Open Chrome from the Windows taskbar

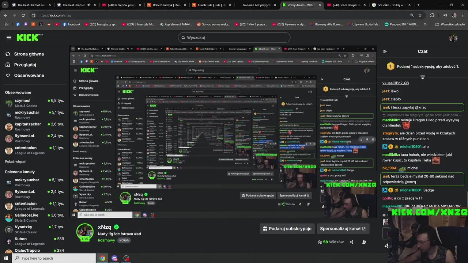point(102,258)
